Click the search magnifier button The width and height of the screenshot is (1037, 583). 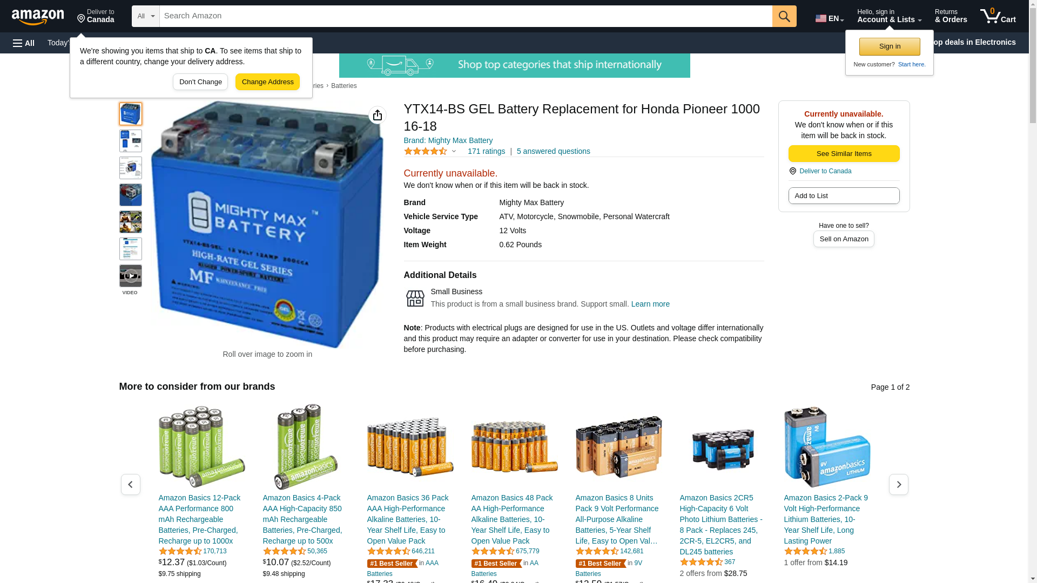tap(784, 16)
